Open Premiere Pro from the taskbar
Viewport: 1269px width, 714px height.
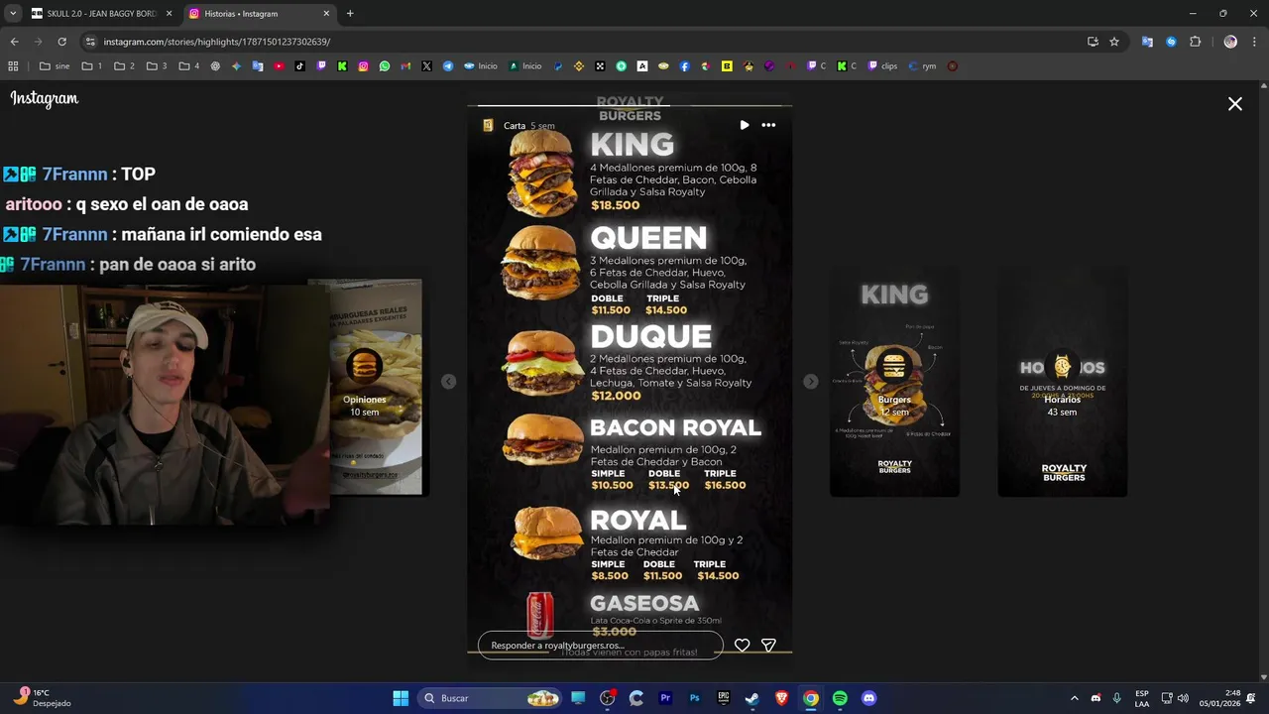pos(665,698)
